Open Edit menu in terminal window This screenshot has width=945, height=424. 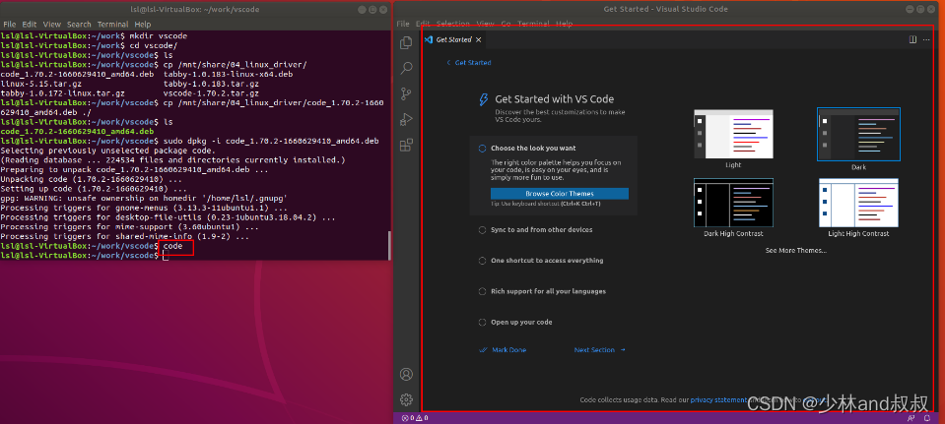30,24
